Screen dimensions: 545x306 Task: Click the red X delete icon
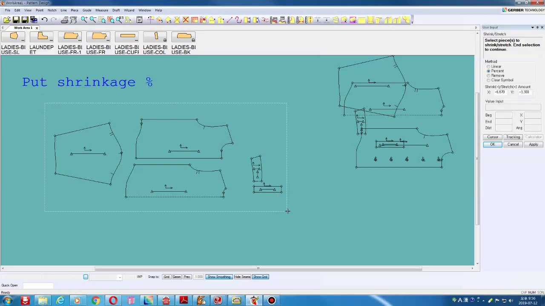click(x=186, y=20)
